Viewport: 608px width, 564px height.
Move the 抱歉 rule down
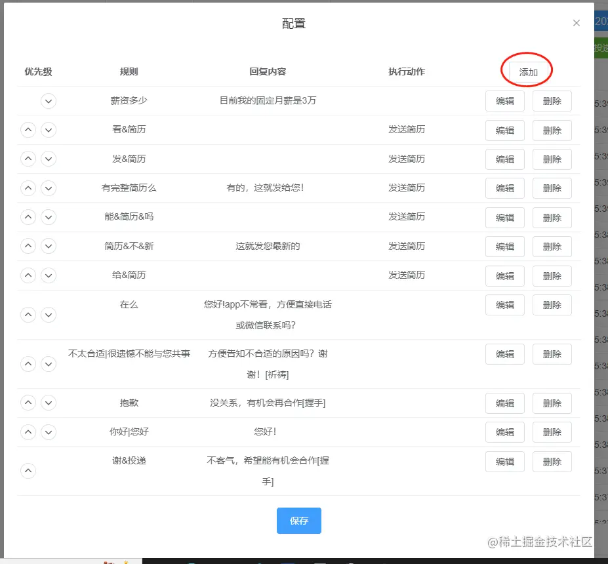coord(49,403)
